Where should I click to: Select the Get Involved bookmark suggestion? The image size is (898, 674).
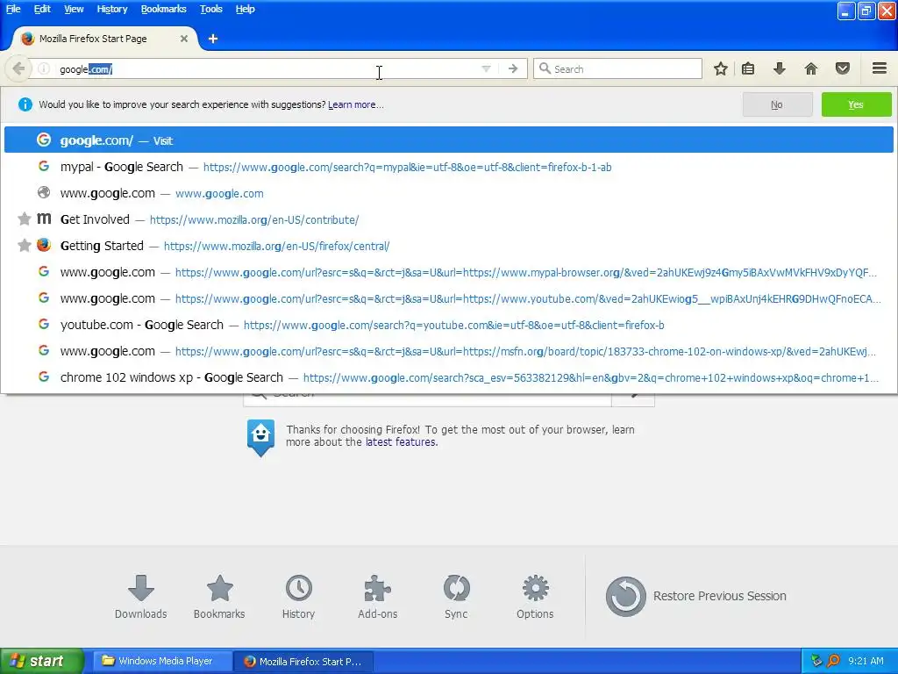(x=448, y=219)
